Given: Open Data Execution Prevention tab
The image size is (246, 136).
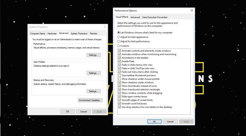Looking at the screenshot, I should point(155,18).
